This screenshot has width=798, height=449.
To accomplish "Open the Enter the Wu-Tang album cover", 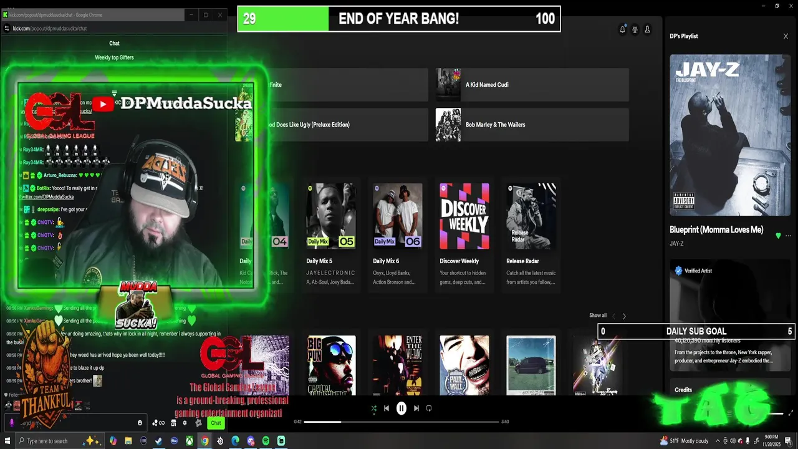I will (398, 365).
